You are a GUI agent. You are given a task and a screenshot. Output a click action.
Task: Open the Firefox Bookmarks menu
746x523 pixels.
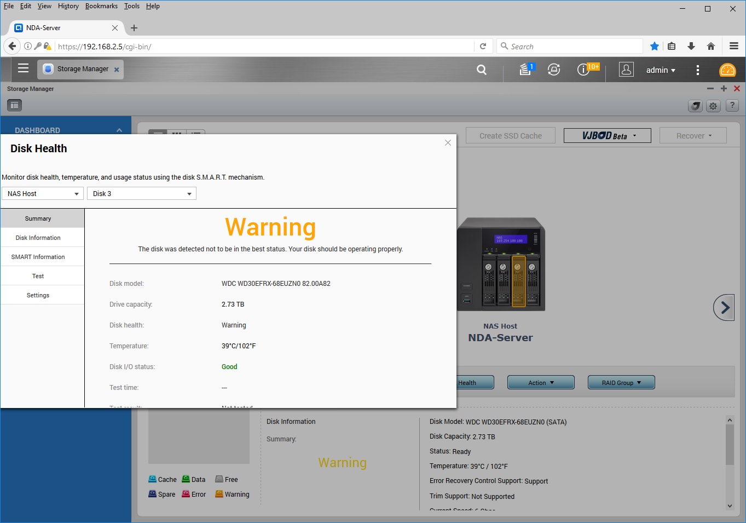(101, 6)
